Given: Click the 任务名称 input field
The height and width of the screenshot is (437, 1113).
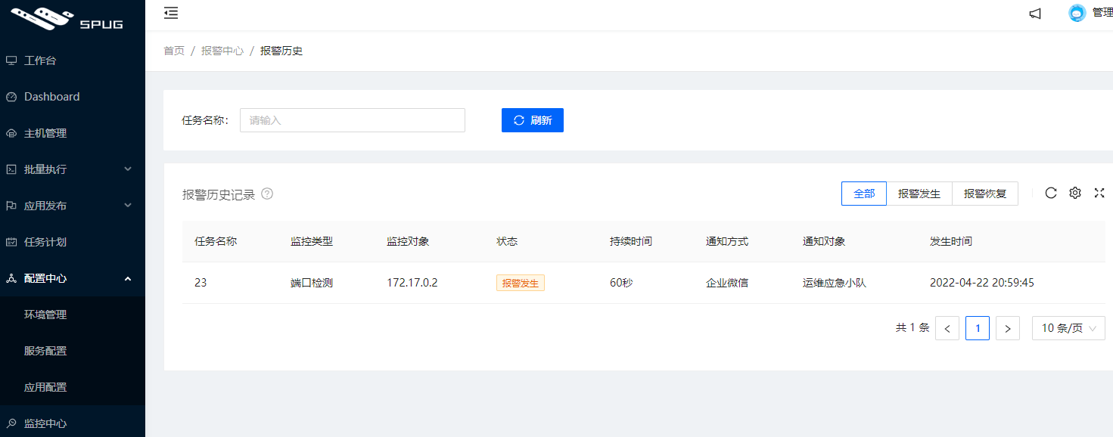Looking at the screenshot, I should pos(352,119).
